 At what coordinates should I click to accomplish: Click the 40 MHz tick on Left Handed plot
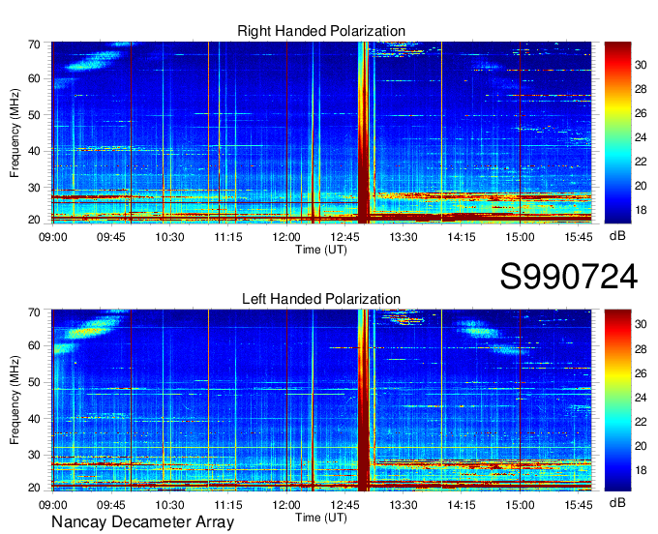click(x=34, y=419)
